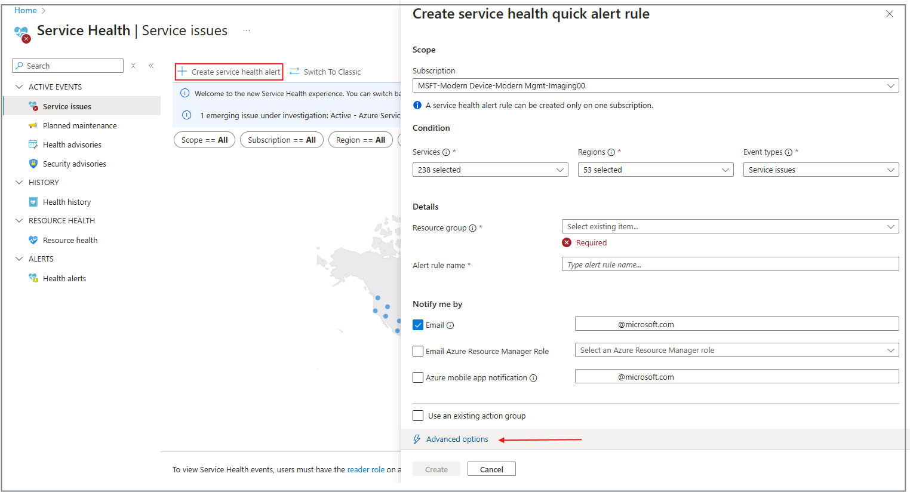Click the info icon next to Services
The width and height of the screenshot is (910, 492).
pyautogui.click(x=446, y=152)
